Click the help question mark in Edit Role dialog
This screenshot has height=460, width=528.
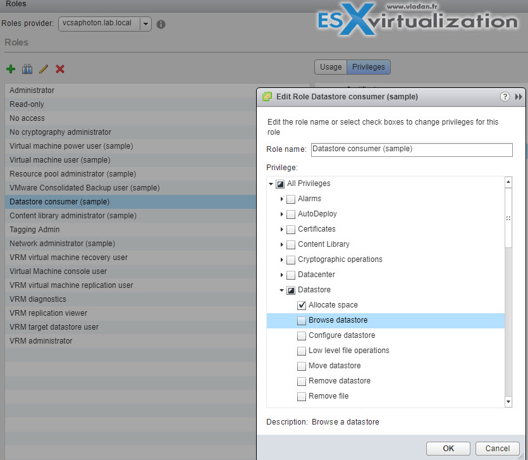505,97
